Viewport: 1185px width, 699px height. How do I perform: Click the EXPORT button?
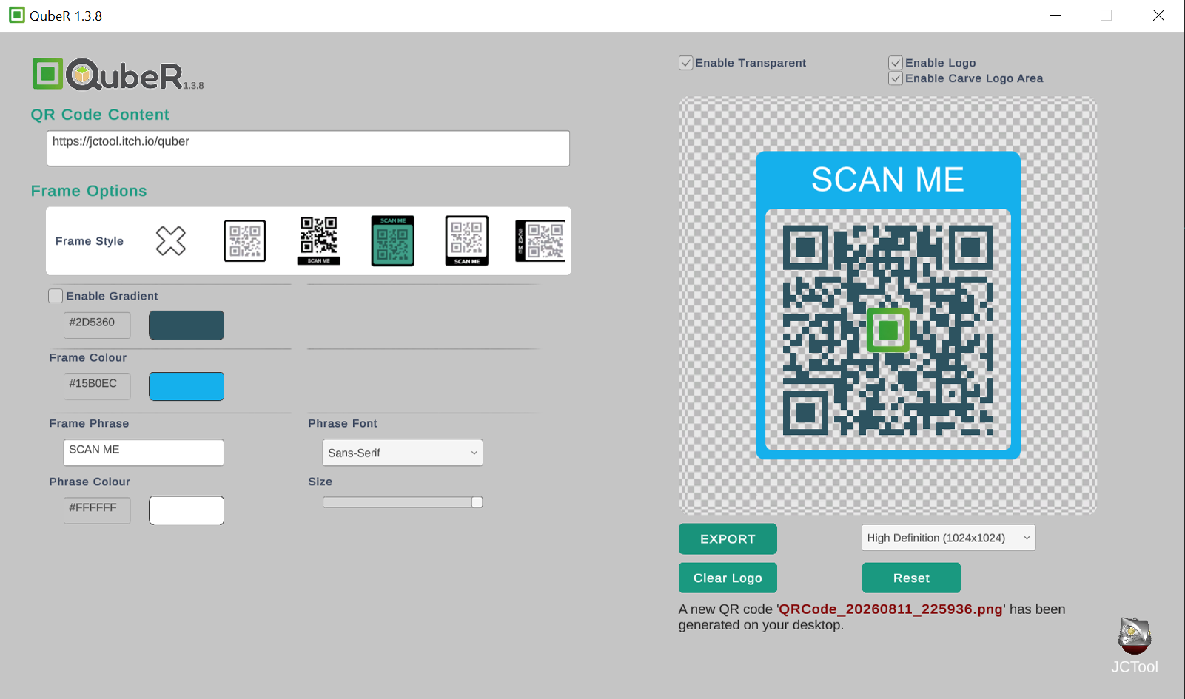pyautogui.click(x=728, y=539)
